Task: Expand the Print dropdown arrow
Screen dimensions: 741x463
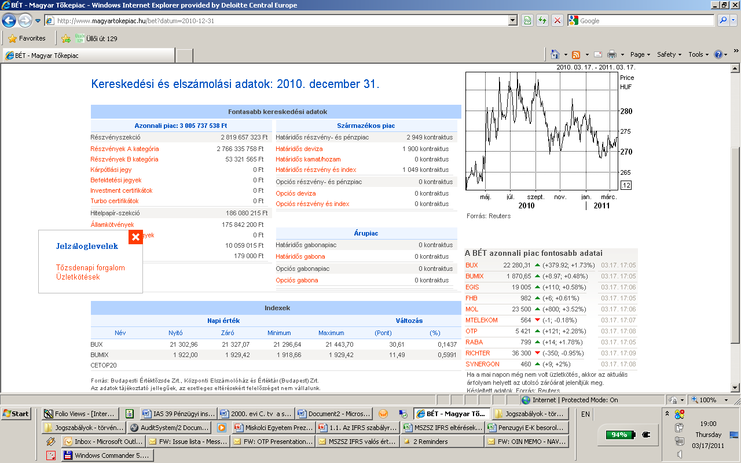Action: pyautogui.click(x=622, y=54)
